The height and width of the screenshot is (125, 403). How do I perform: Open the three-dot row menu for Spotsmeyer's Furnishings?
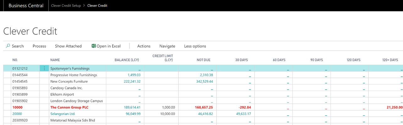click(44, 68)
